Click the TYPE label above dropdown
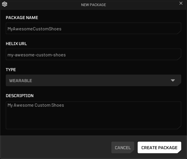 pyautogui.click(x=11, y=70)
